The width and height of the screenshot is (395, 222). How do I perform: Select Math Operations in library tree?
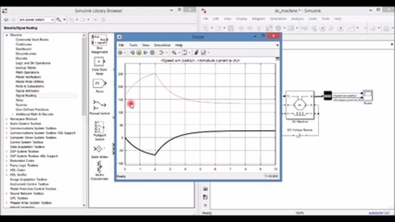tap(27, 73)
